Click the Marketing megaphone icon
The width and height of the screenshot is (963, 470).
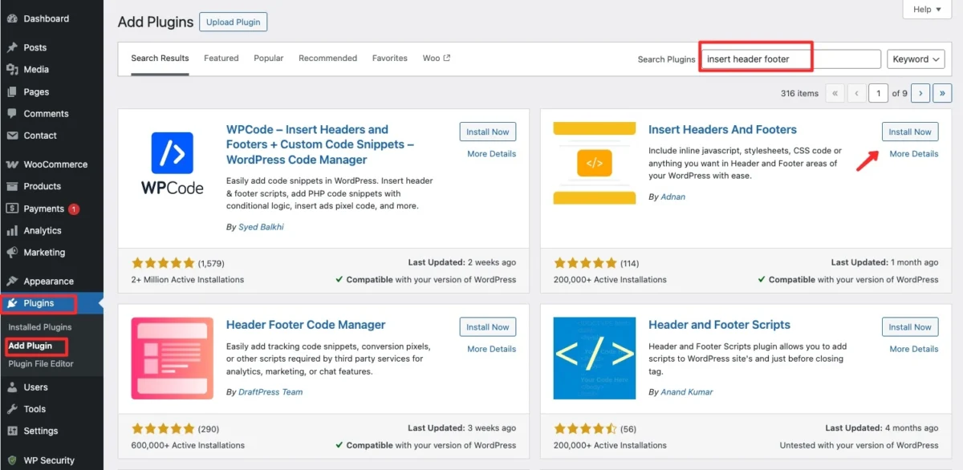tap(12, 252)
